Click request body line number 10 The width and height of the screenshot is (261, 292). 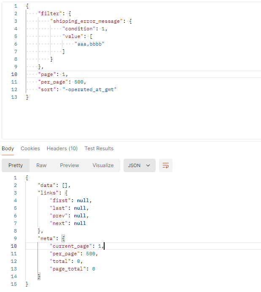click(15, 74)
